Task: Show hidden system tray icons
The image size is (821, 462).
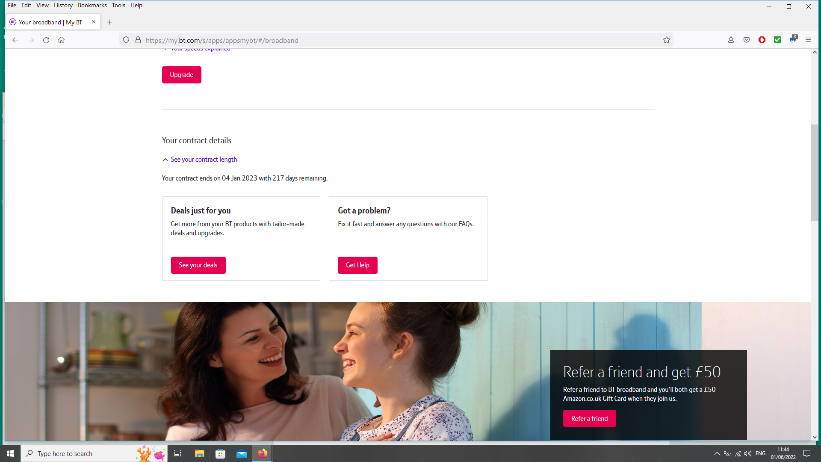Action: pos(717,453)
